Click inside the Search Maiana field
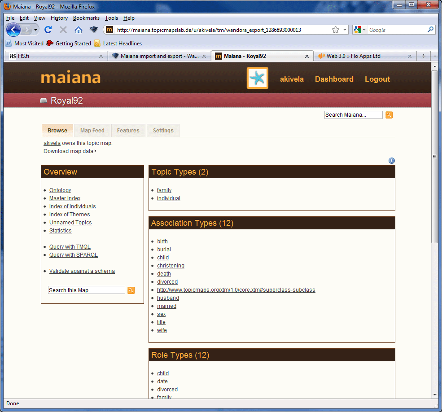 [x=353, y=114]
